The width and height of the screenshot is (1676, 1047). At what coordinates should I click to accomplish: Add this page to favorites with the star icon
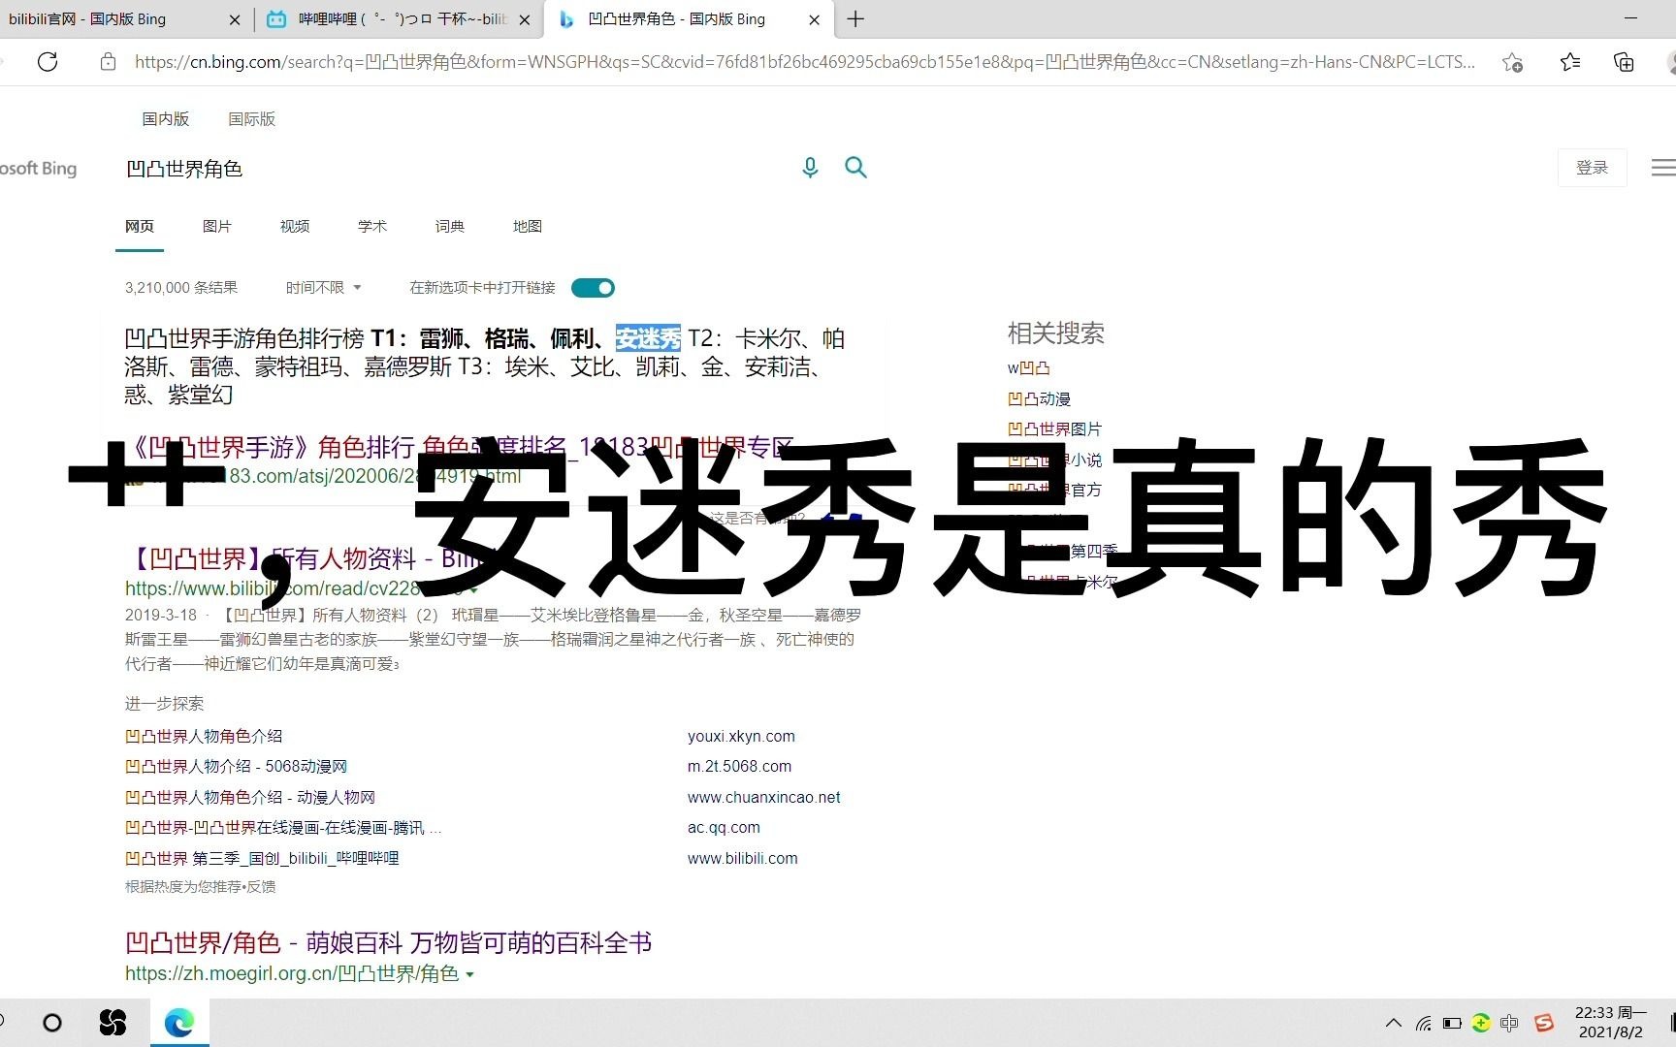1512,62
